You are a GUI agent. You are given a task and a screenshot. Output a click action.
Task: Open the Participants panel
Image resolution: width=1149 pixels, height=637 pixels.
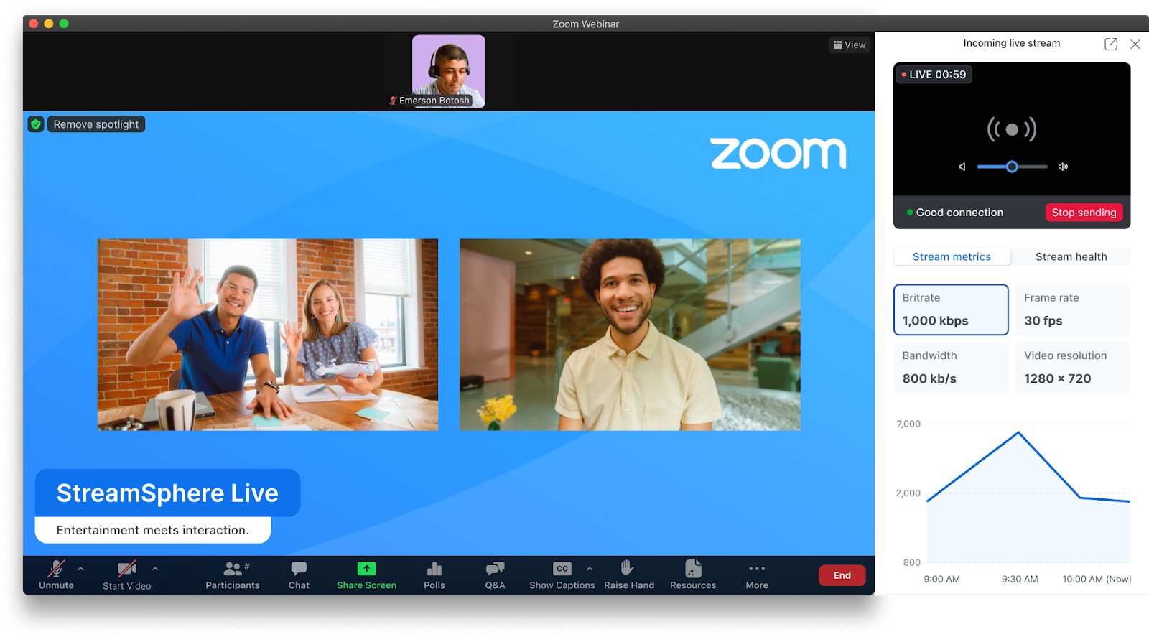tap(233, 575)
